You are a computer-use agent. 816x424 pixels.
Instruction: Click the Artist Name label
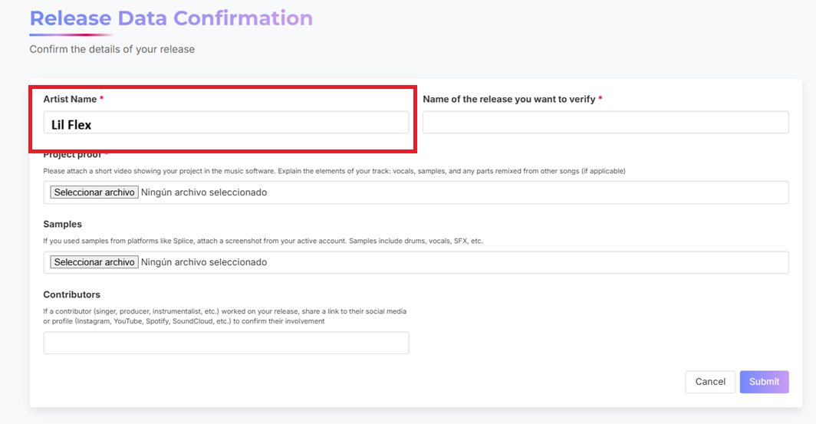coord(70,100)
